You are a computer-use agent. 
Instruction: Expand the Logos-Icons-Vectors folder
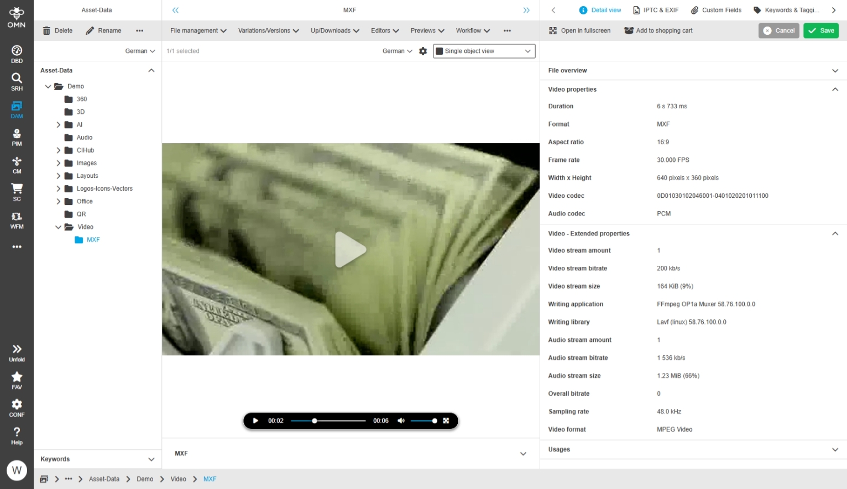(x=58, y=188)
